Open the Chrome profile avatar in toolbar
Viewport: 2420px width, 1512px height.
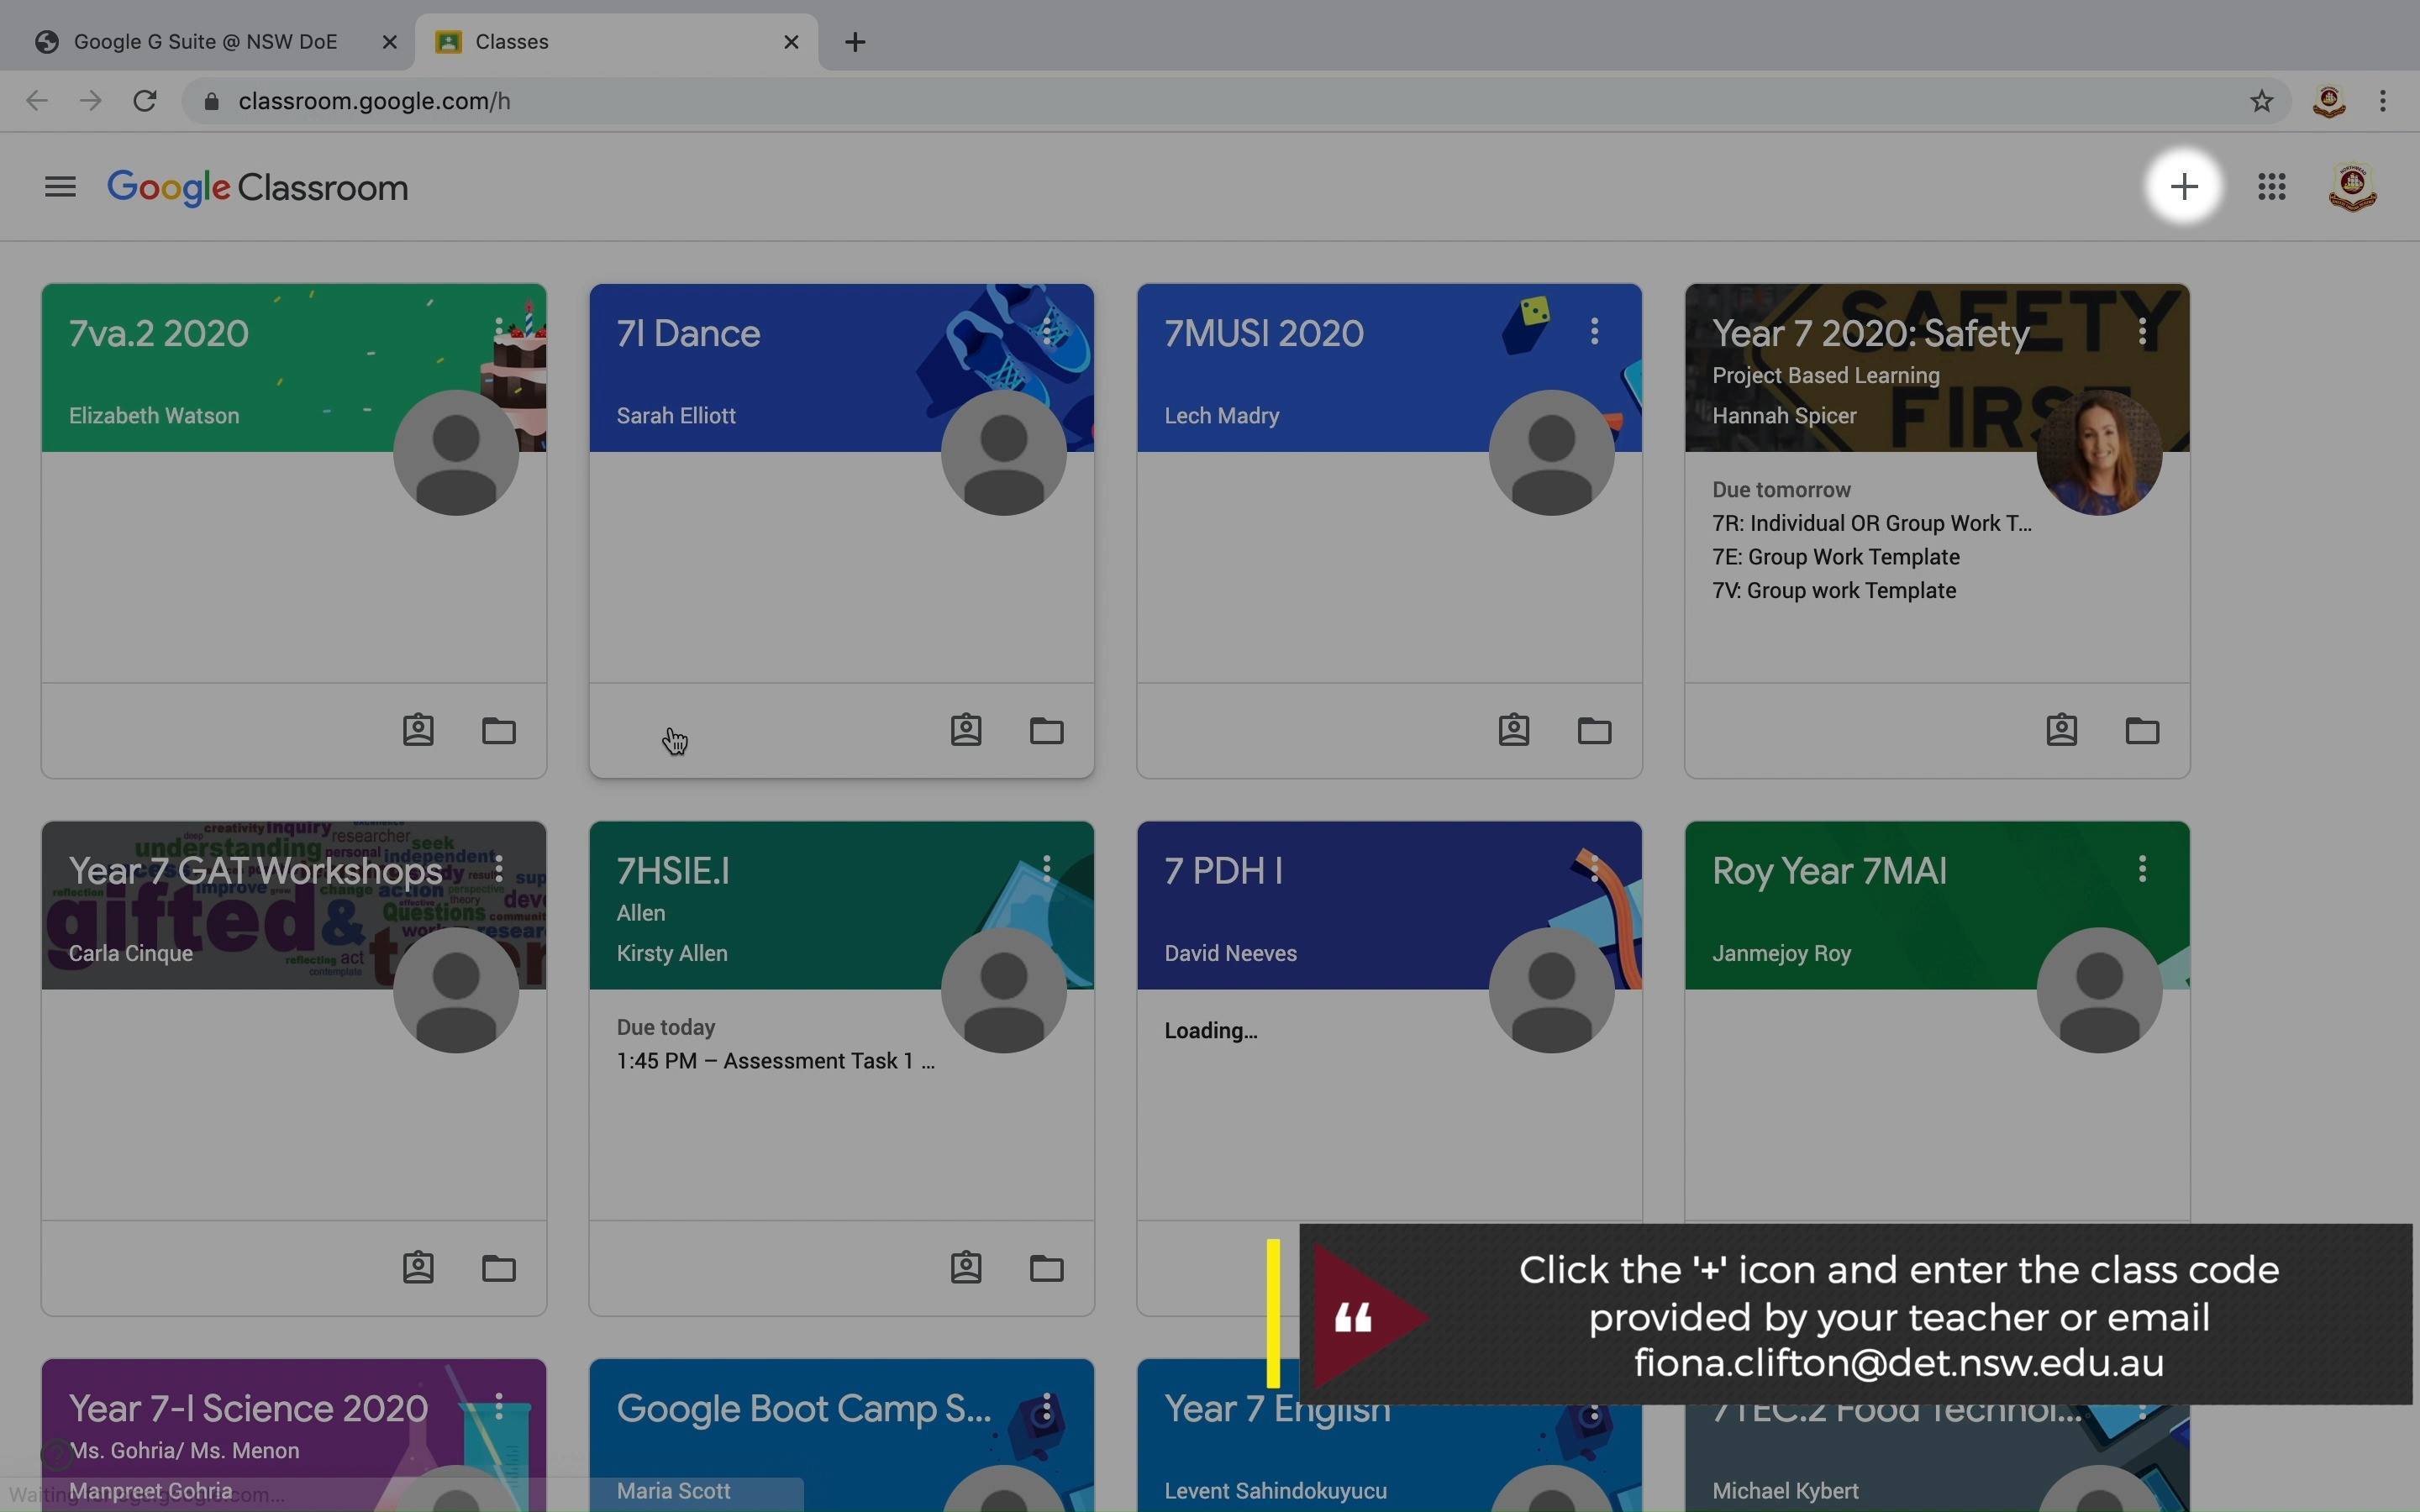click(2329, 101)
